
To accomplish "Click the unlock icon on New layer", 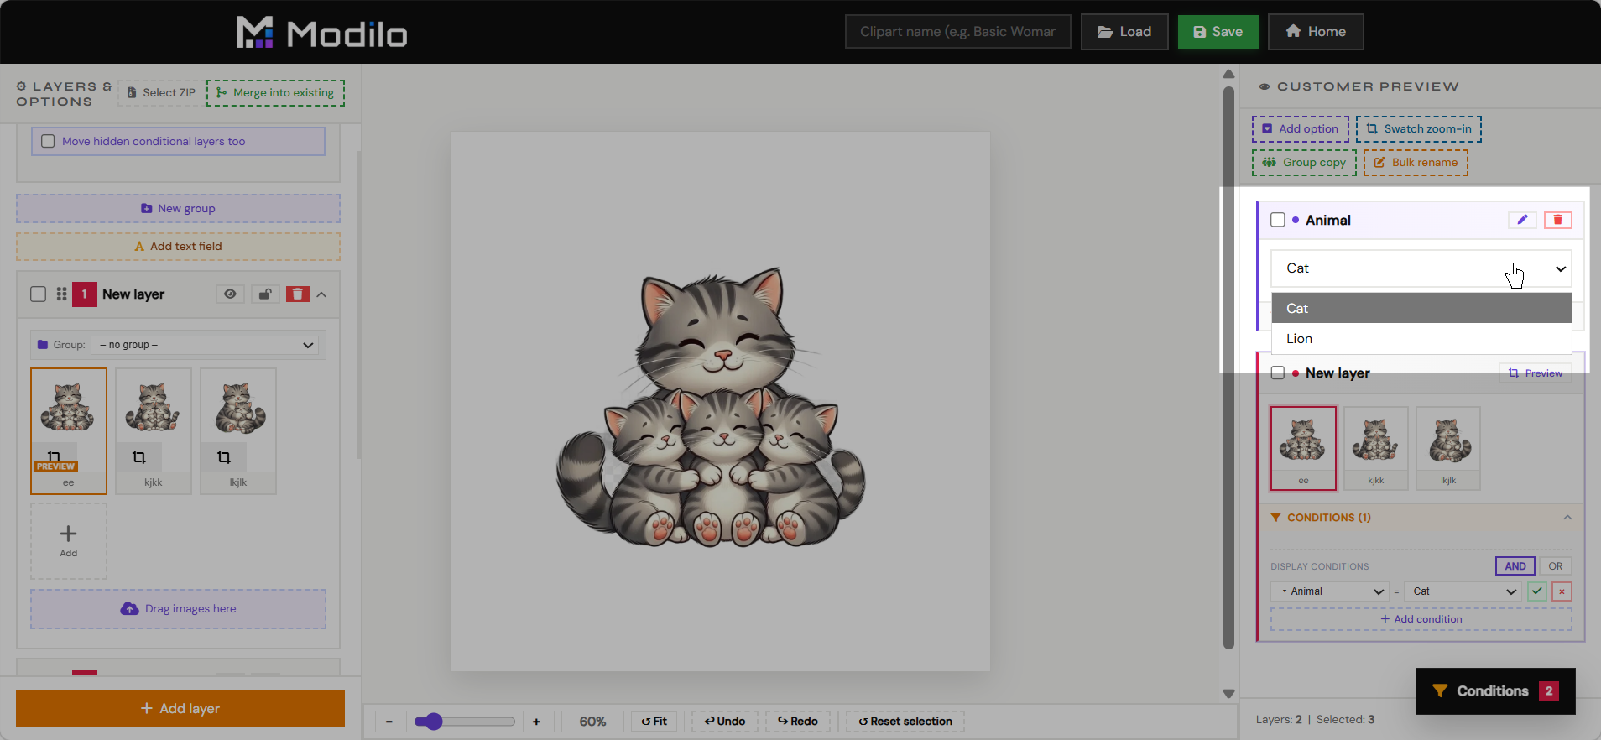I will (265, 294).
